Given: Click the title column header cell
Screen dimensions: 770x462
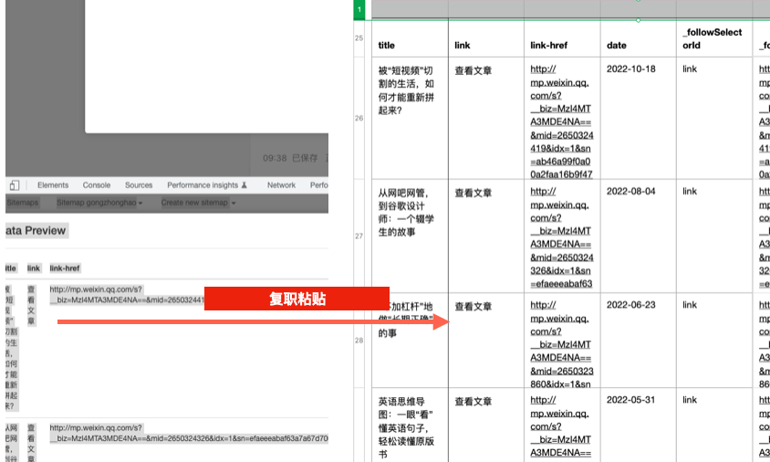Looking at the screenshot, I should point(387,46).
